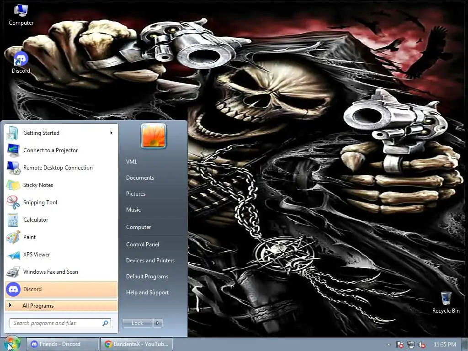Switch to BandentaX - YouTube Chrome taskbar button

pos(136,344)
